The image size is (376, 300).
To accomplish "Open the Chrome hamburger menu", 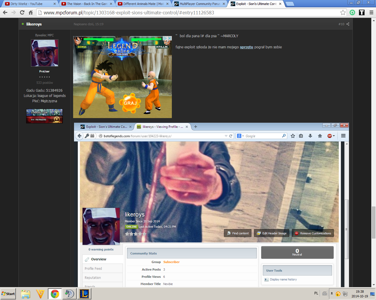I will click(371, 12).
